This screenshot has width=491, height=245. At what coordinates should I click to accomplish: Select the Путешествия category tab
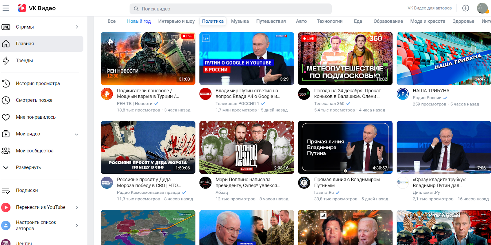click(271, 21)
